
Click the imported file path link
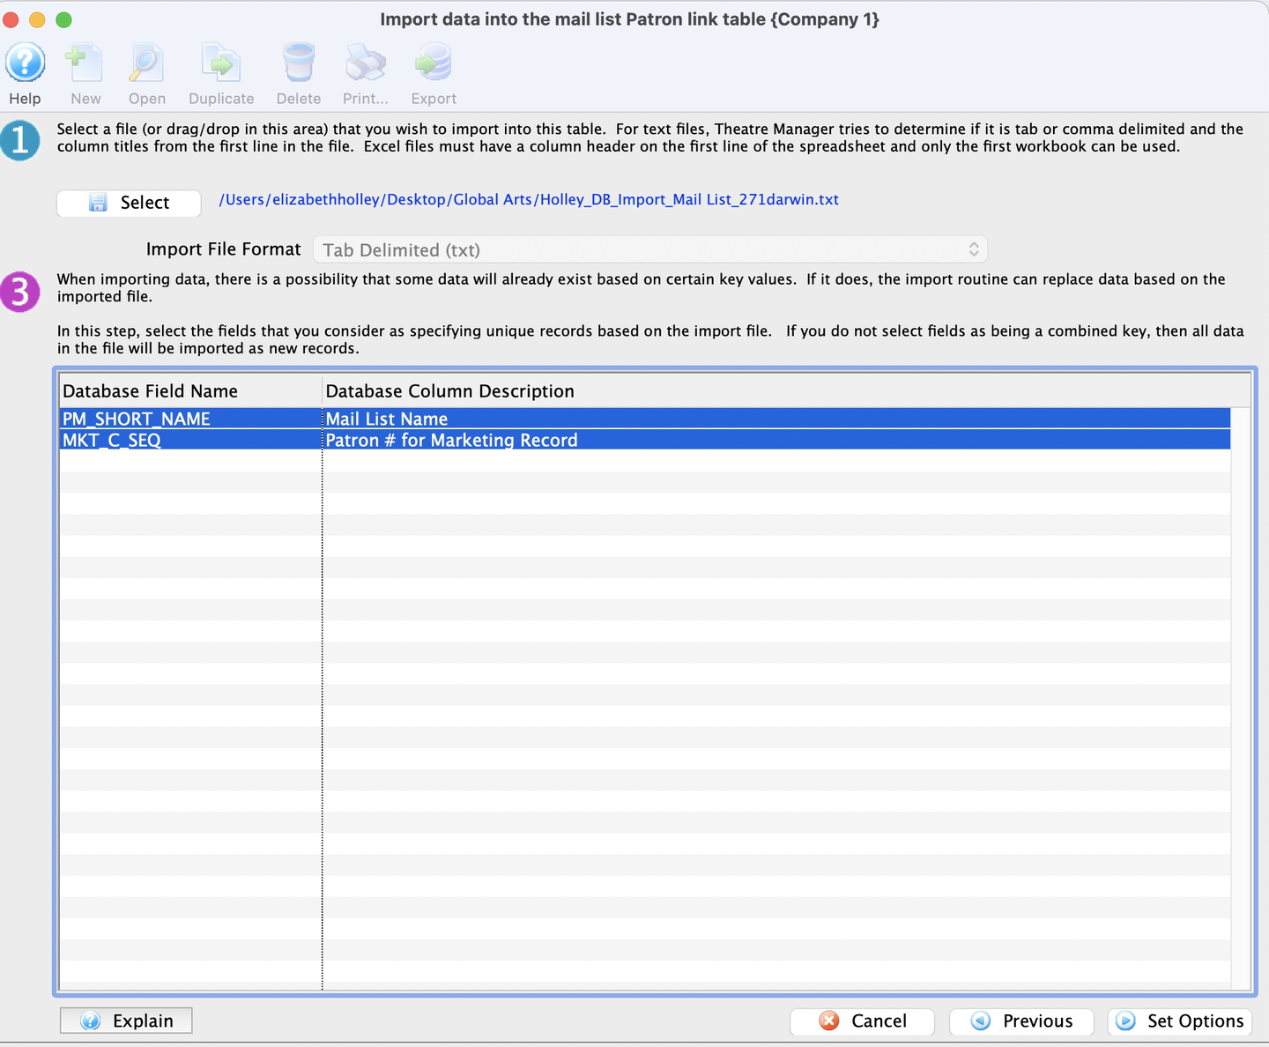529,200
